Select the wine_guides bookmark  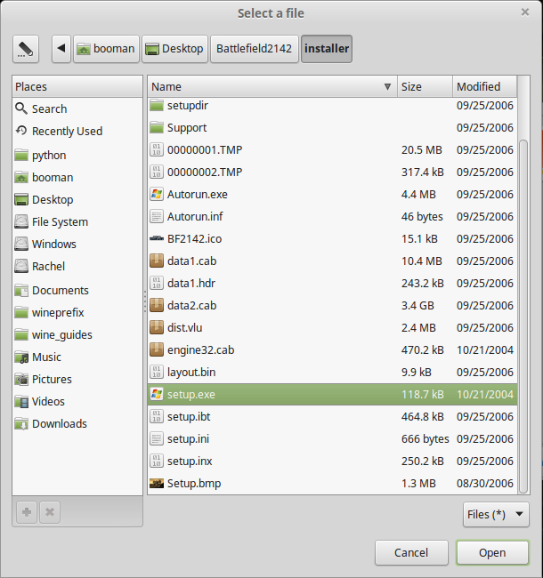[x=77, y=334]
